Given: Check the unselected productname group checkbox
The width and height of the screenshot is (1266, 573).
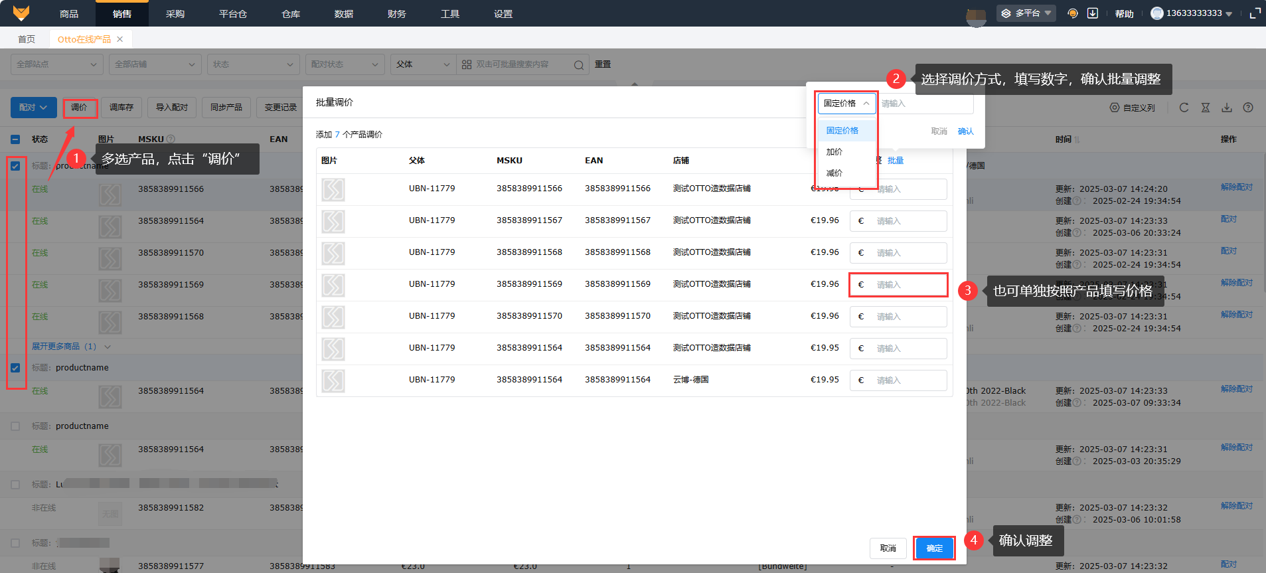Looking at the screenshot, I should (15, 426).
